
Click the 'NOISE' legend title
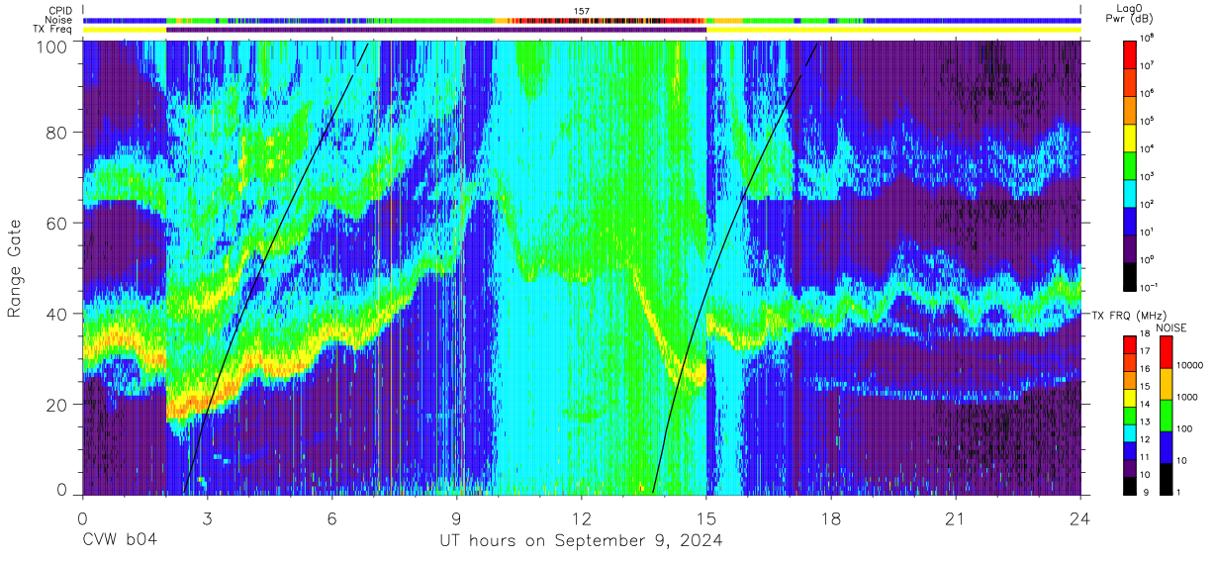coord(1173,327)
